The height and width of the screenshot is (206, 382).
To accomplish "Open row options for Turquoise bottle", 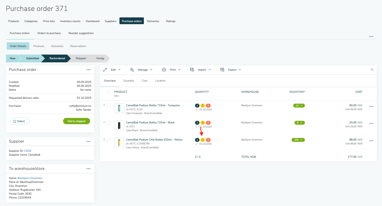I will (x=371, y=107).
